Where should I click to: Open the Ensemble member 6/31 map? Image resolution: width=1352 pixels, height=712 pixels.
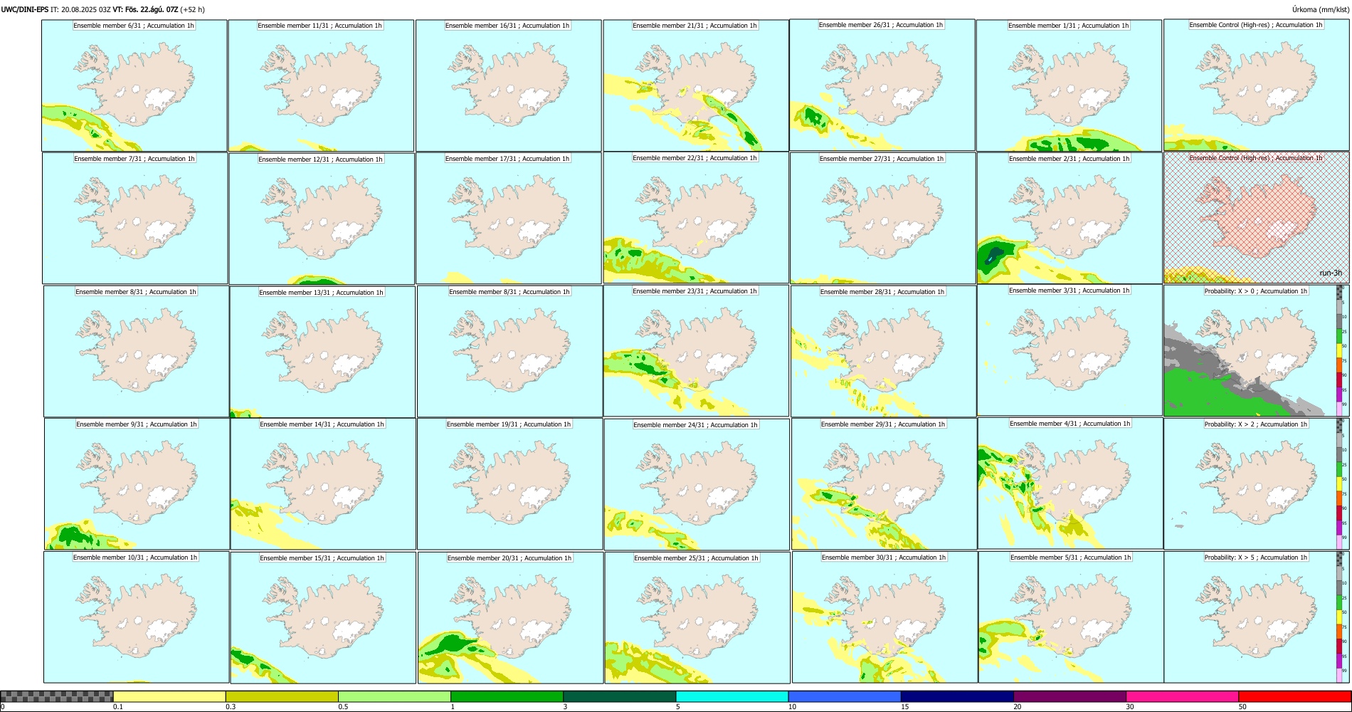point(134,85)
